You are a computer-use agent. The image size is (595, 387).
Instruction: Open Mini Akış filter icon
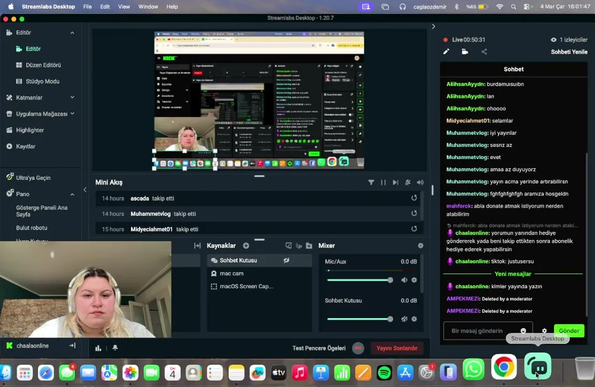[x=371, y=182]
